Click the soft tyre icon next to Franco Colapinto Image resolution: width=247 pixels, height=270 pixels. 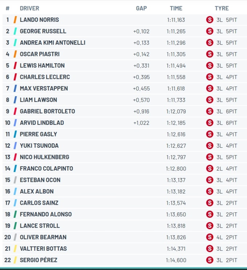pyautogui.click(x=210, y=168)
